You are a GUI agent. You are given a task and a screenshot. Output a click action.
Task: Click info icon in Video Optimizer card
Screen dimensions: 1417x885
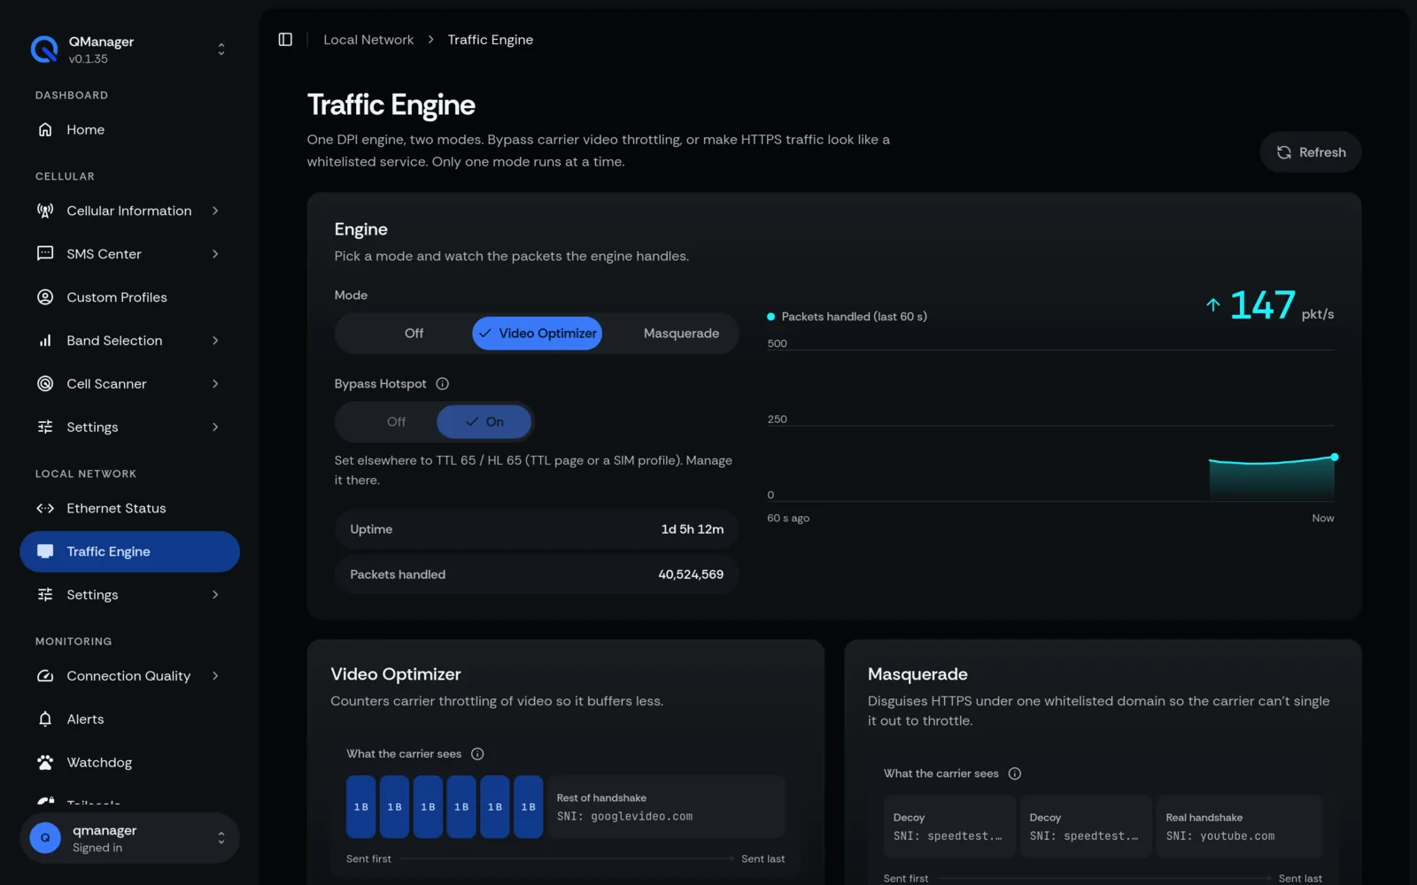point(477,754)
